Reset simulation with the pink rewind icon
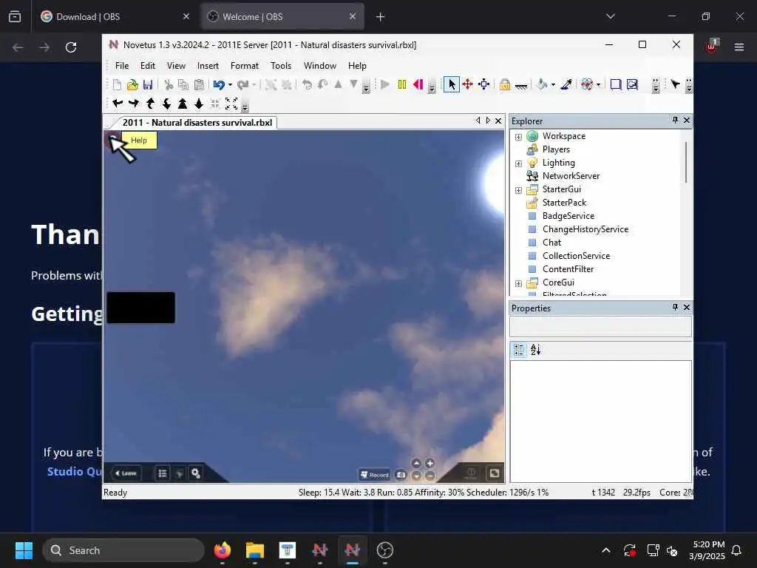This screenshot has width=757, height=568. point(418,85)
